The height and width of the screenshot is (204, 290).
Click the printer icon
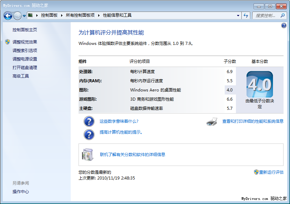(x=212, y=121)
